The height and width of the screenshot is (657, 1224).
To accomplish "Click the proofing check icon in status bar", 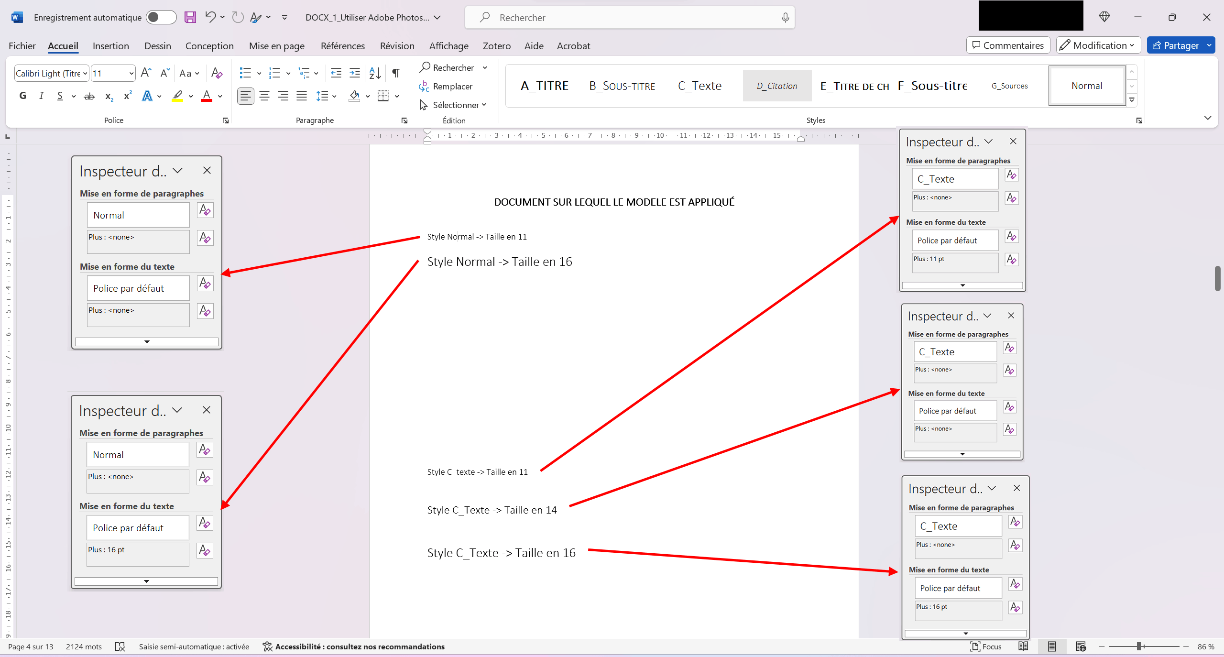I will pyautogui.click(x=120, y=646).
